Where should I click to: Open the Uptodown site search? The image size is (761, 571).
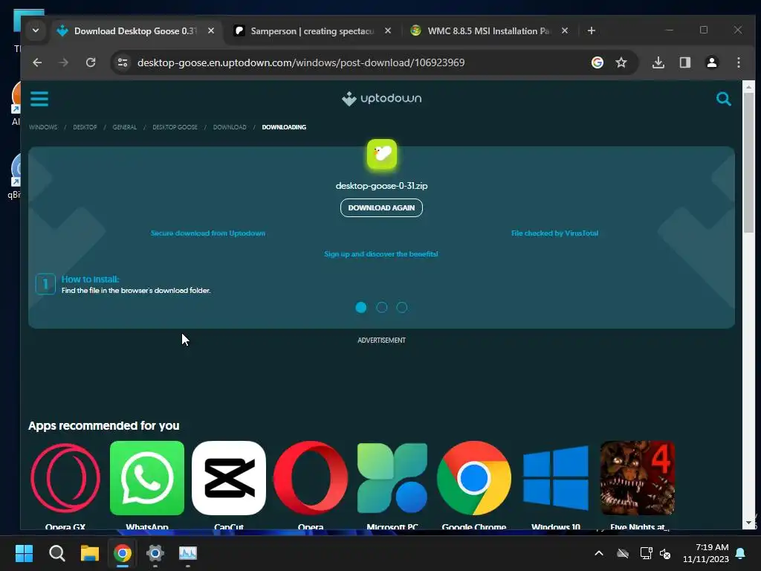click(723, 99)
